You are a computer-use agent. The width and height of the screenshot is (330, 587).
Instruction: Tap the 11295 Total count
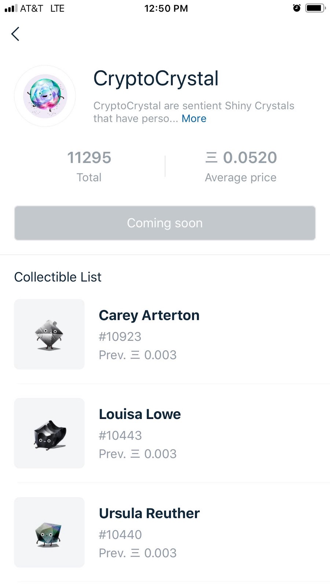click(x=89, y=158)
